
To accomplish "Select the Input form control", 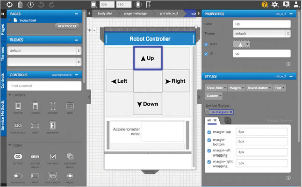I will point(35,178).
